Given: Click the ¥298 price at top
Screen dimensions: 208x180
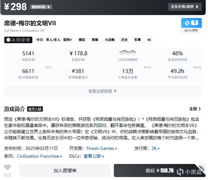Looking at the screenshot, I should [15, 7].
